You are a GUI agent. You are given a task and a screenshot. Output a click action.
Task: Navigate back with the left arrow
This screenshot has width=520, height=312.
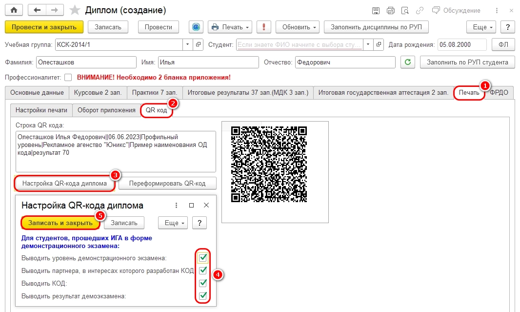point(37,10)
